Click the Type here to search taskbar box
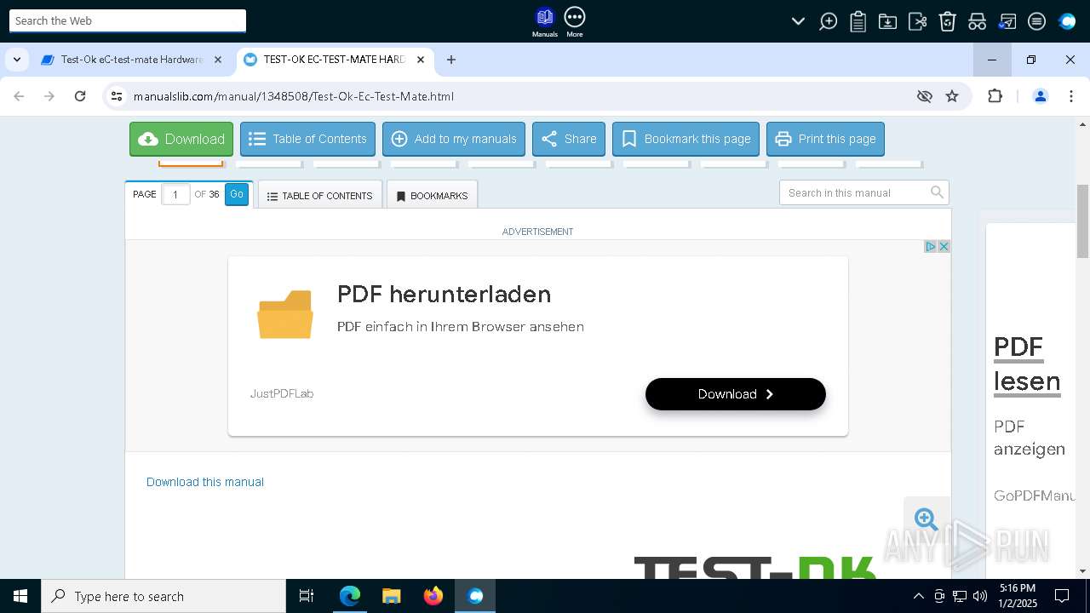This screenshot has height=613, width=1090. click(163, 596)
